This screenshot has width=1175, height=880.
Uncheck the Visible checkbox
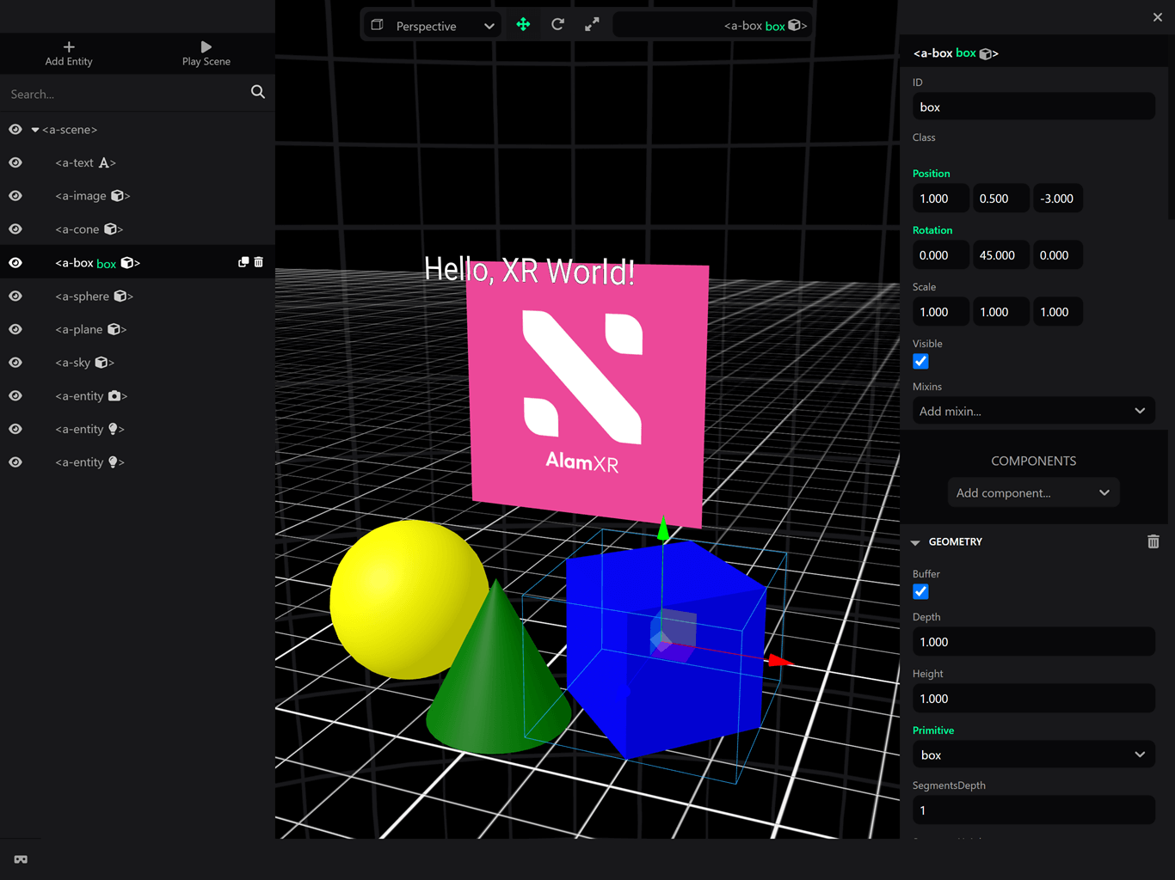[x=920, y=362]
